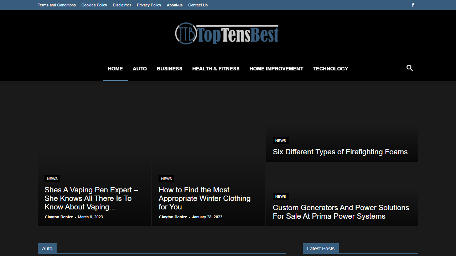Click the TopTensBest logo

(x=227, y=34)
